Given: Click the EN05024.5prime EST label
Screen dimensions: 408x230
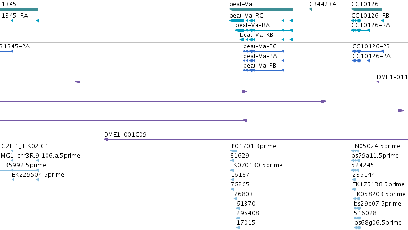Looking at the screenshot, I should tap(376, 146).
